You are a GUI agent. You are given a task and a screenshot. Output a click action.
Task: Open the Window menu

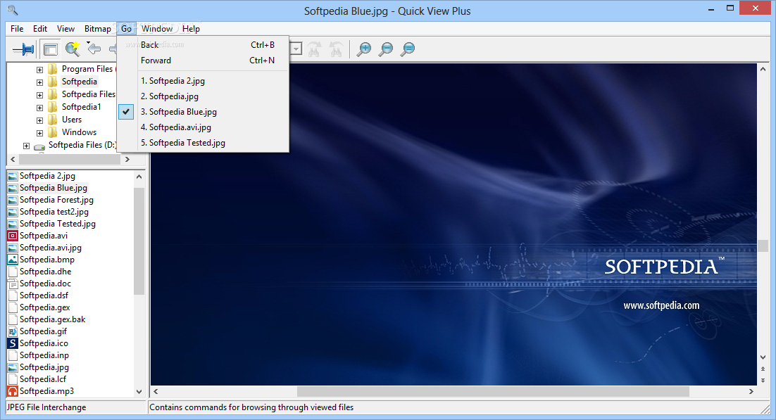[x=157, y=29]
